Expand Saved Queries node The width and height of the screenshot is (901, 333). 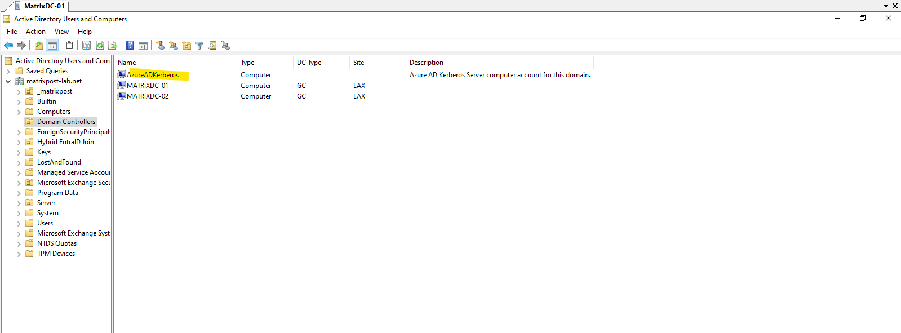8,72
